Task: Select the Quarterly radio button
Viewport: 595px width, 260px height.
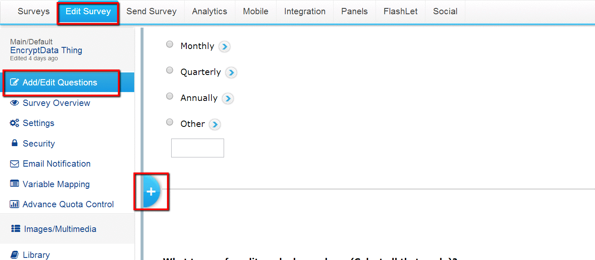Action: [x=170, y=70]
